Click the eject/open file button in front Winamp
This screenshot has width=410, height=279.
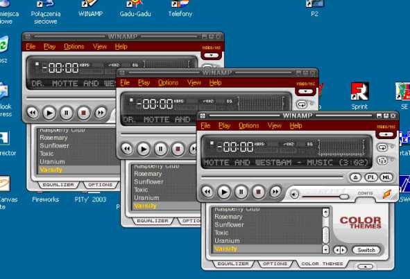coord(355,177)
